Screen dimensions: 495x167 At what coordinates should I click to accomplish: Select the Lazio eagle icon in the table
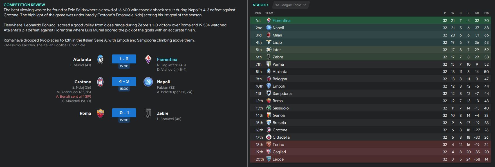coord(269,42)
